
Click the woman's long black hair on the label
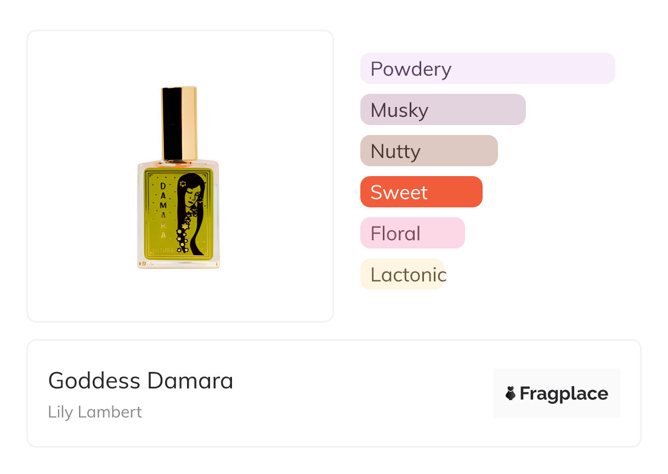[198, 230]
